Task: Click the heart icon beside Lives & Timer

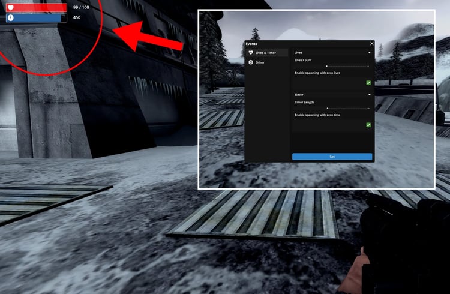Action: pyautogui.click(x=251, y=53)
